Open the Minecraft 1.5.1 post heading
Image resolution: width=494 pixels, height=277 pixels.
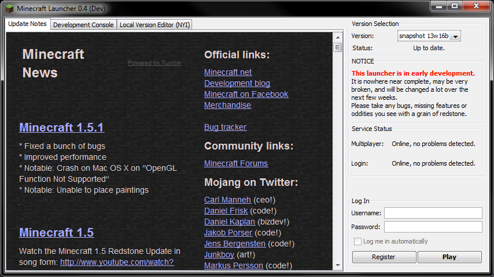pos(62,128)
